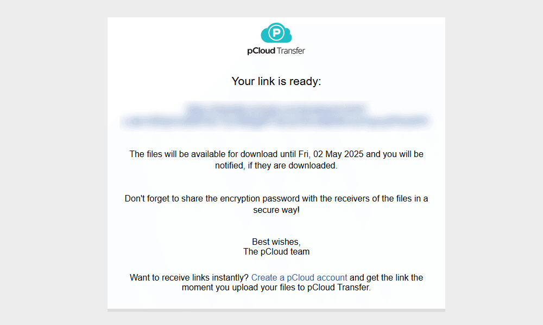Click the secure way! line
The width and height of the screenshot is (543, 325).
(276, 210)
